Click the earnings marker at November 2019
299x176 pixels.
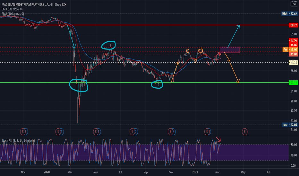point(23,132)
